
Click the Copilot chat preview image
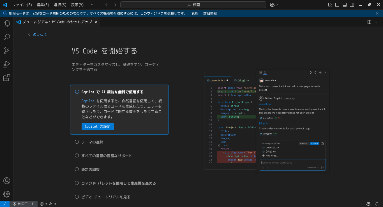pos(267,121)
